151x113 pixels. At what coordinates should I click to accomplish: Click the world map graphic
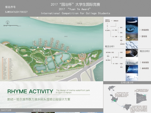[x=112, y=89]
